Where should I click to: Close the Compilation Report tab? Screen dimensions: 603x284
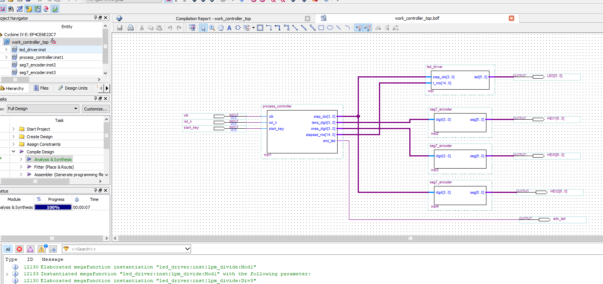coord(308,19)
